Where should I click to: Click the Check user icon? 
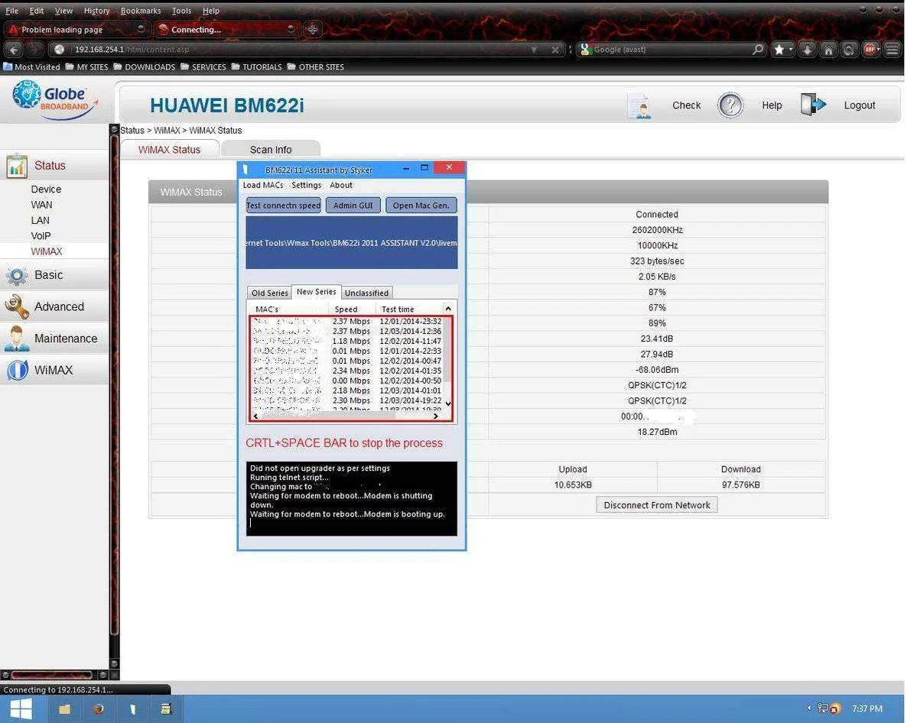[x=640, y=105]
